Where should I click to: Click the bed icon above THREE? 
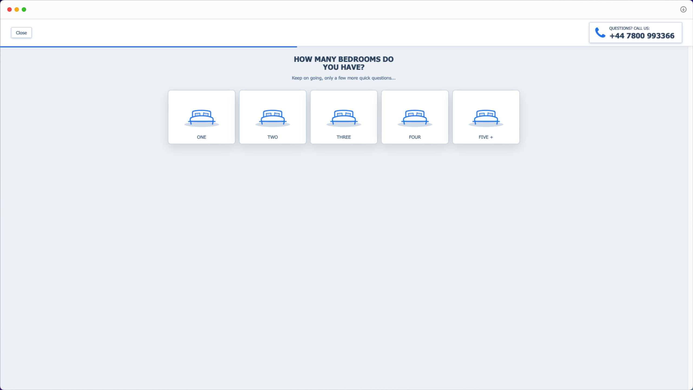[x=344, y=118]
